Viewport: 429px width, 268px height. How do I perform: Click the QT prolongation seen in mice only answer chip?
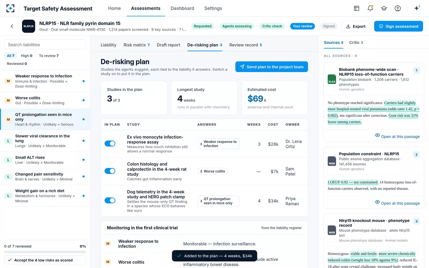point(218,201)
